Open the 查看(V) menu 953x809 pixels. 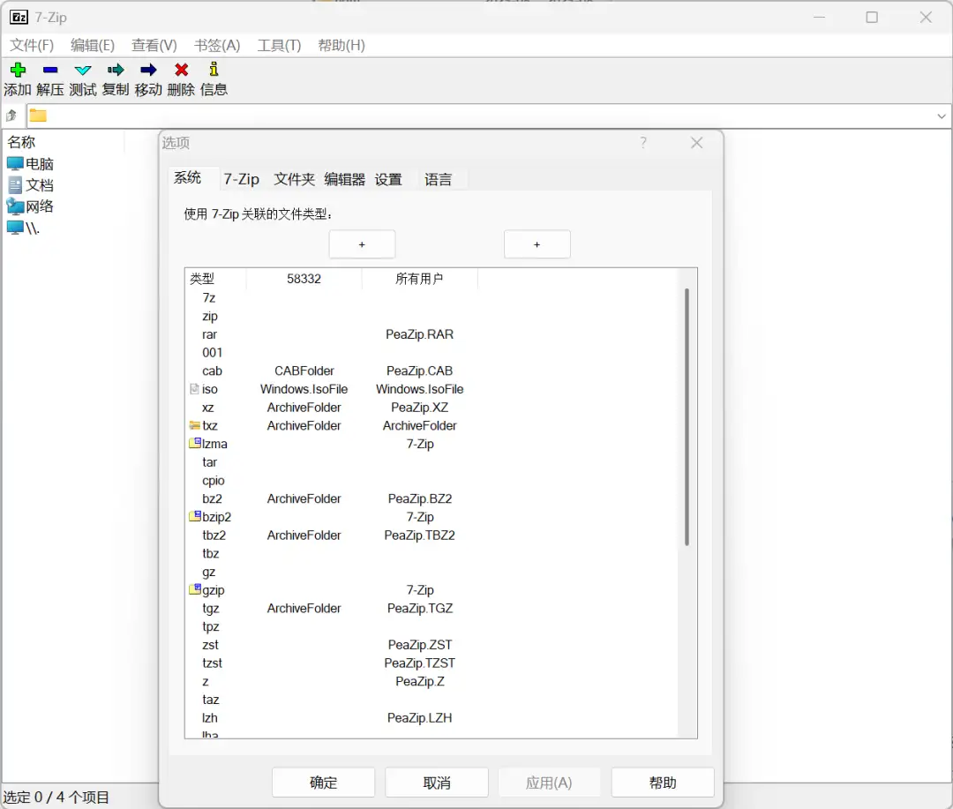click(154, 45)
